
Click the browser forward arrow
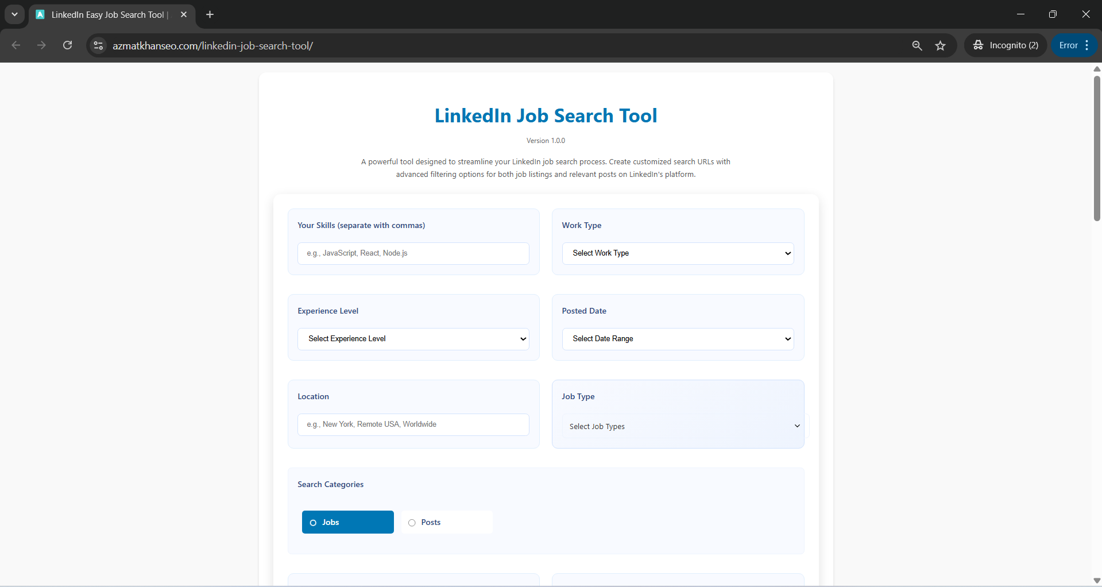pyautogui.click(x=41, y=45)
